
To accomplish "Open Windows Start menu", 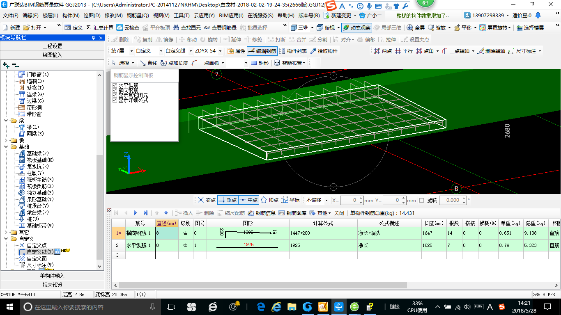I will coord(9,306).
